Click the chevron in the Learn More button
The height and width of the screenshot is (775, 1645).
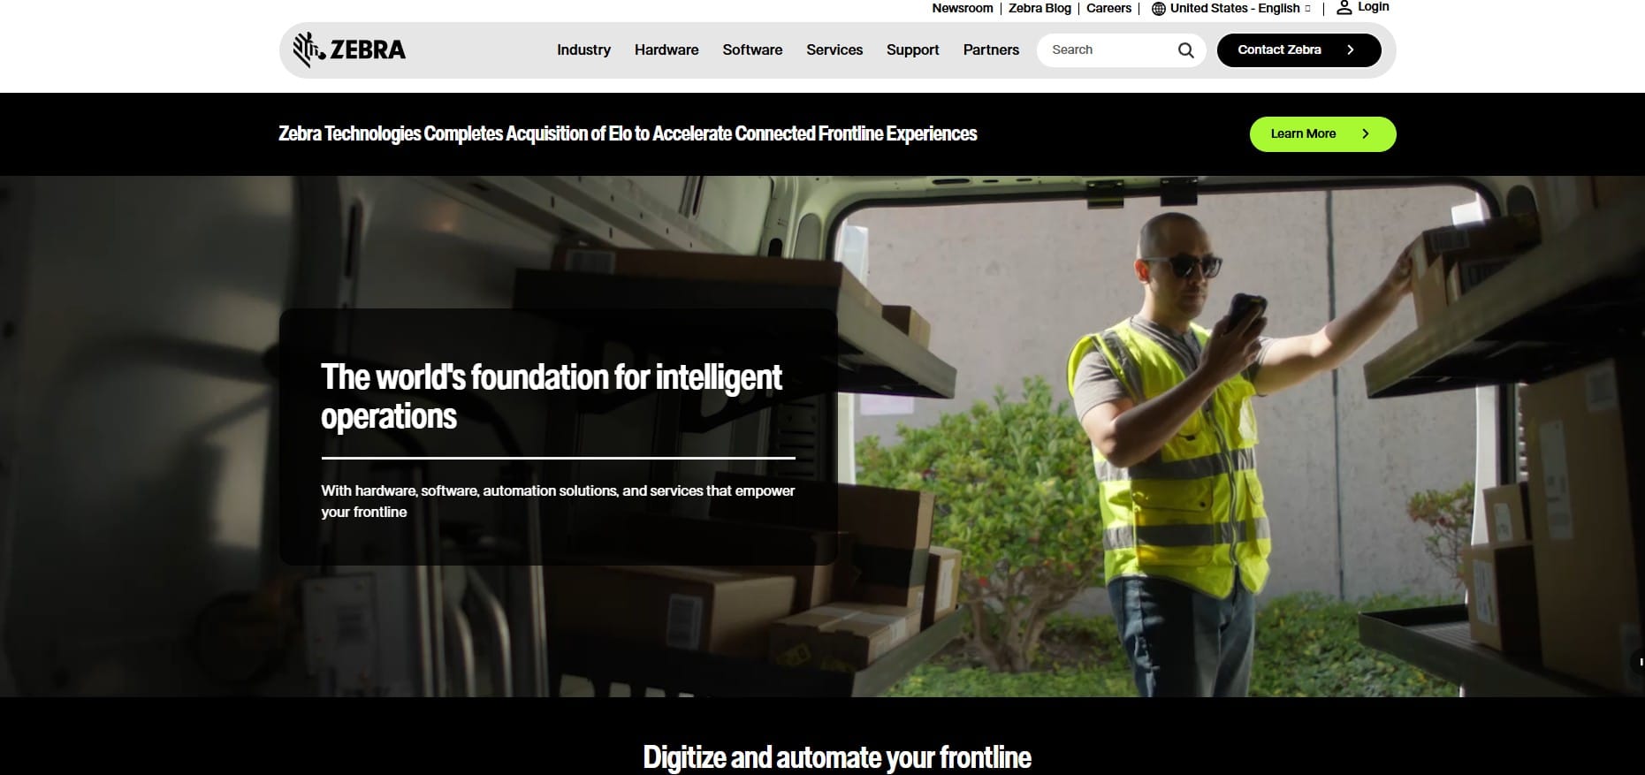pyautogui.click(x=1365, y=134)
